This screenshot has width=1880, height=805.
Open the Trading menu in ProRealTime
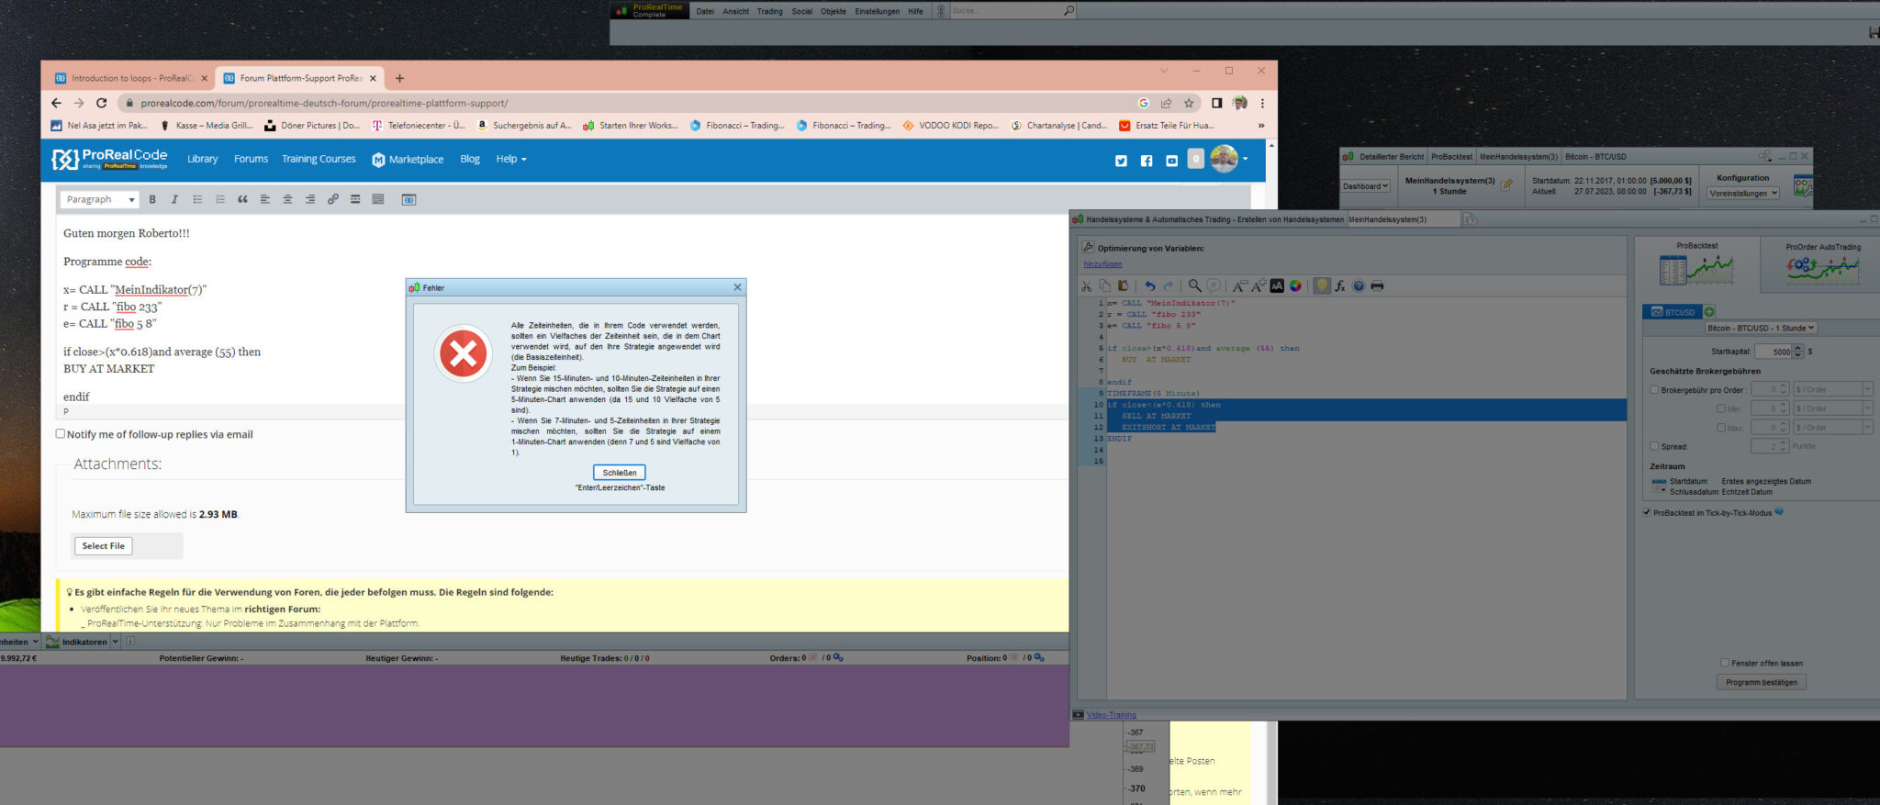tap(769, 11)
